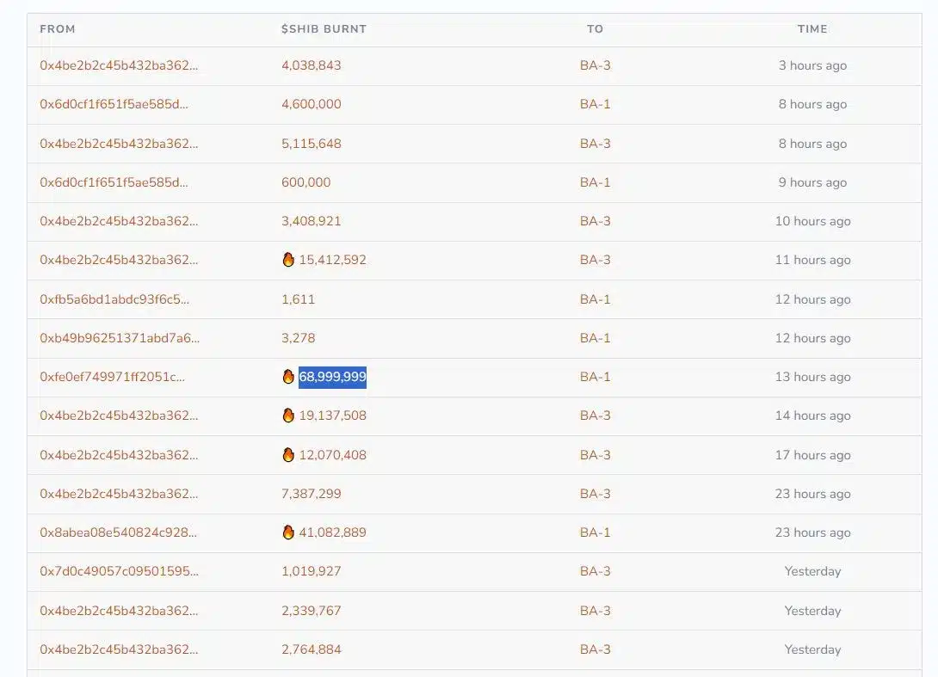Click the flame icon beside 15,412,592

[288, 260]
